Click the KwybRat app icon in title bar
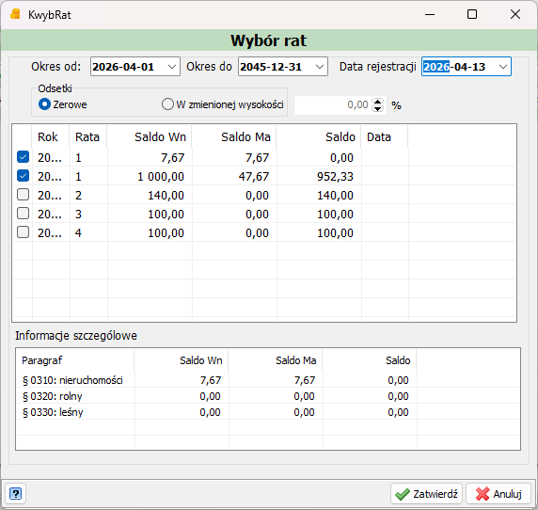538x510 pixels. point(15,14)
